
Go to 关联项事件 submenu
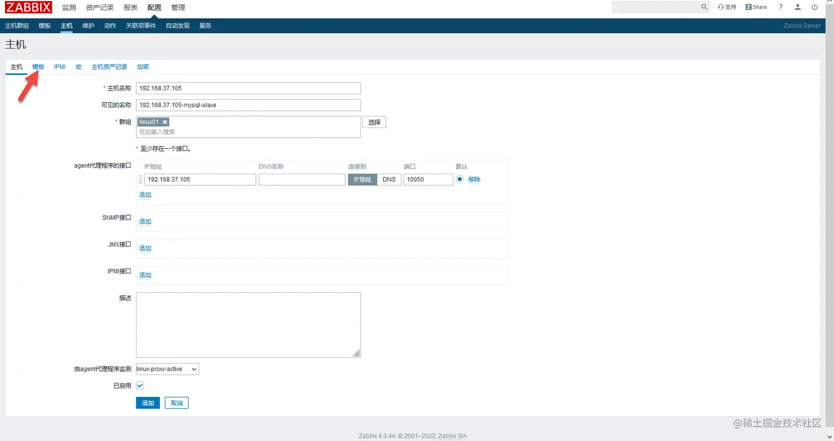[141, 26]
